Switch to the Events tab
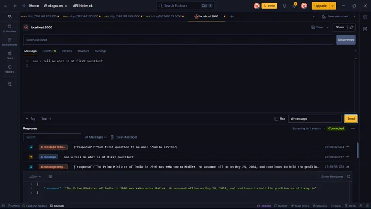 pos(49,51)
